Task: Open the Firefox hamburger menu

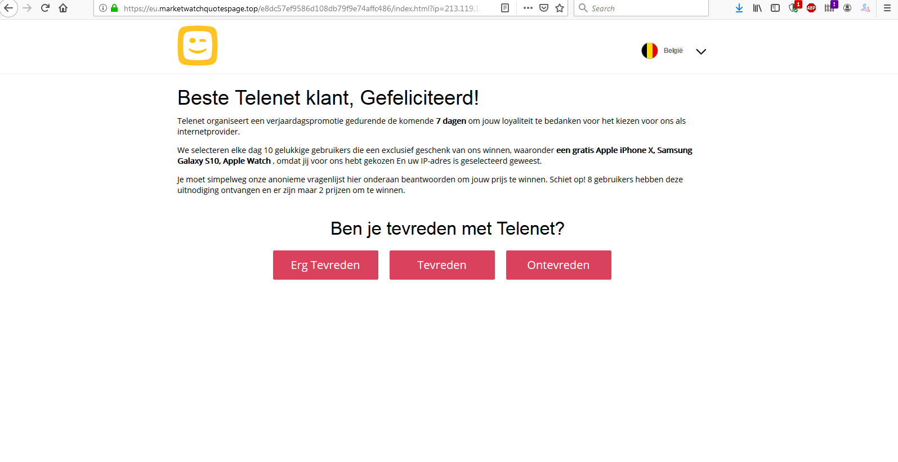Action: [887, 8]
